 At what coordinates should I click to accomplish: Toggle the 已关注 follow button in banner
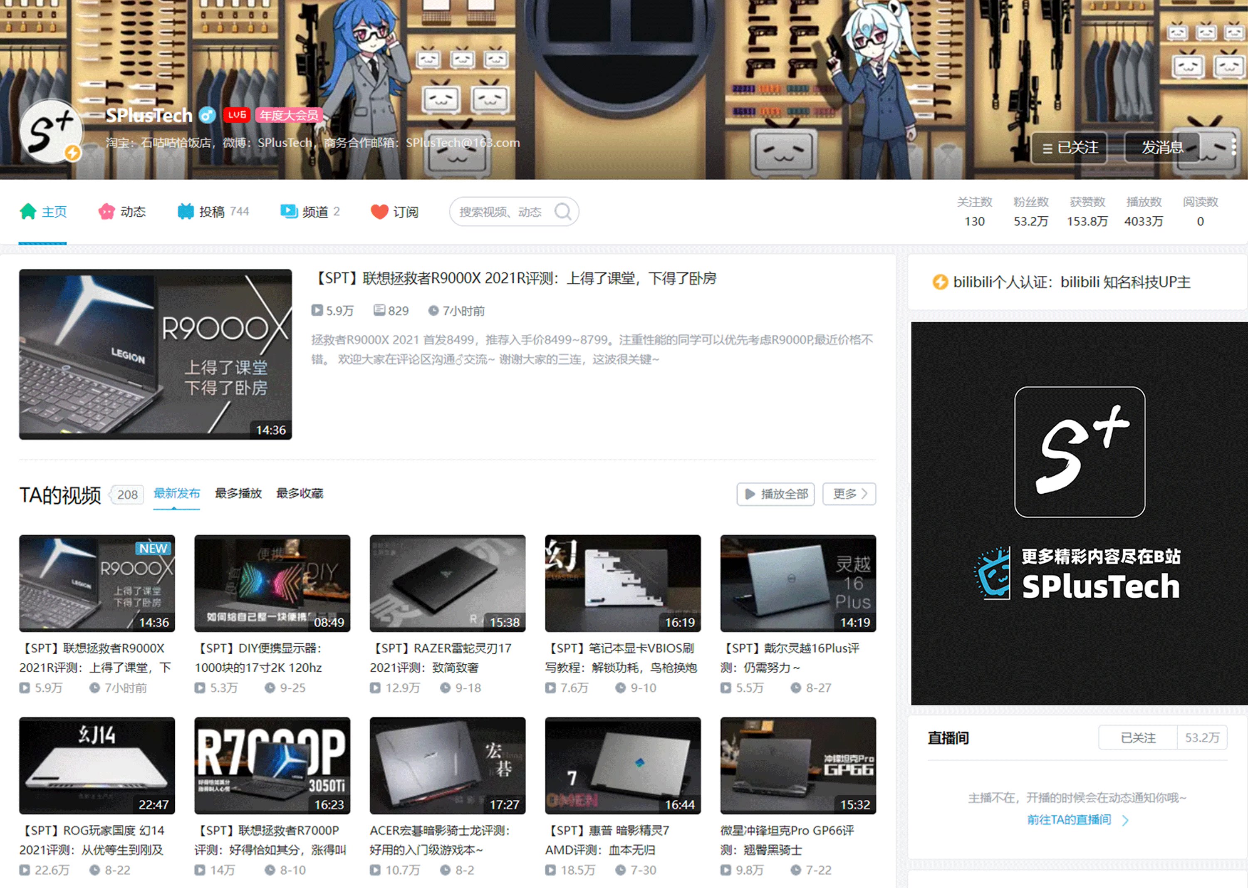(1069, 148)
